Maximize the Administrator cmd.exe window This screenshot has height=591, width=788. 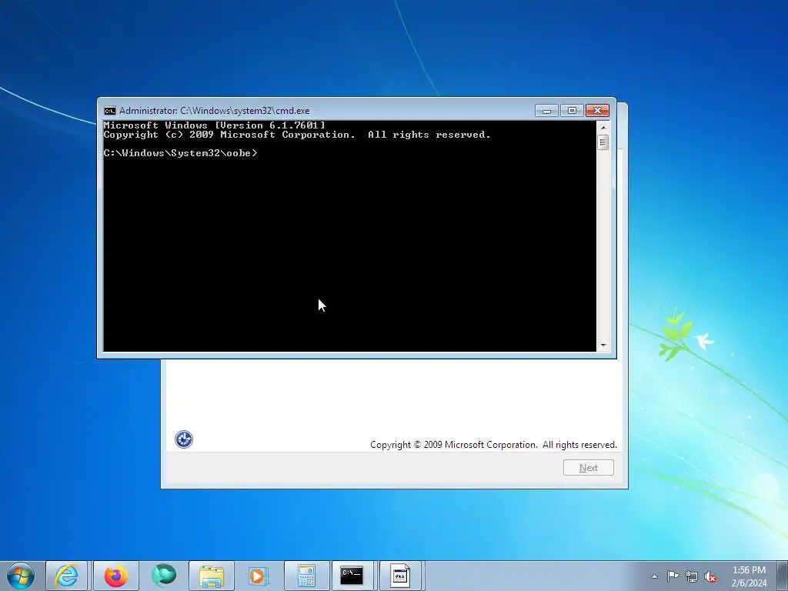click(x=572, y=111)
